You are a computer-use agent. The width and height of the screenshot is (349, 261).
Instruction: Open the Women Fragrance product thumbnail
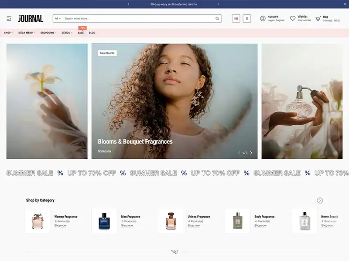(x=38, y=221)
